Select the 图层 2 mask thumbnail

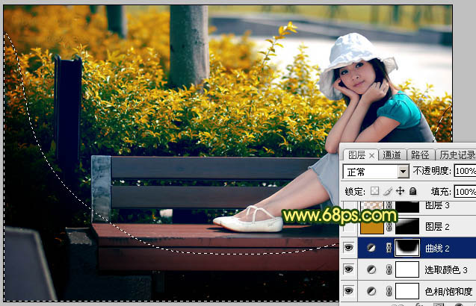pyautogui.click(x=407, y=226)
